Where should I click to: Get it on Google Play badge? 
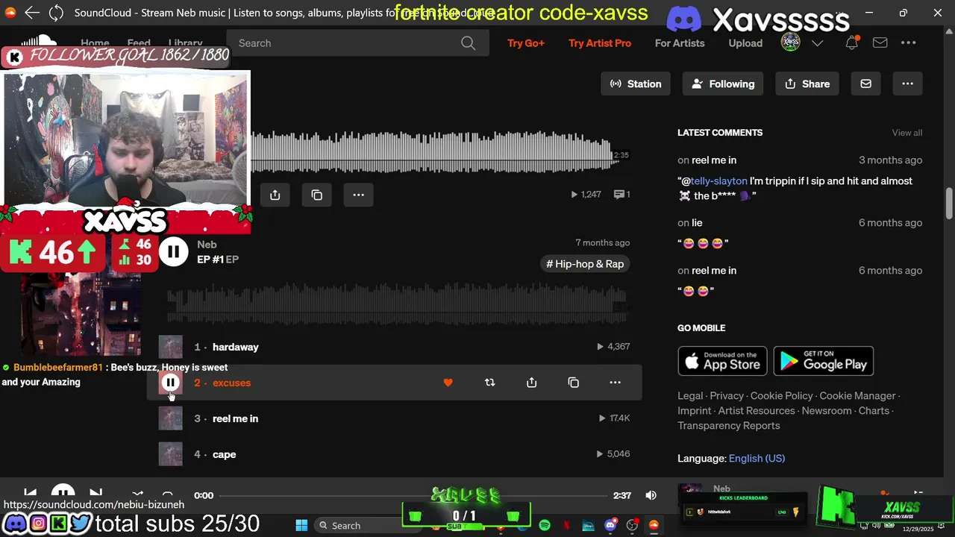[x=824, y=361]
